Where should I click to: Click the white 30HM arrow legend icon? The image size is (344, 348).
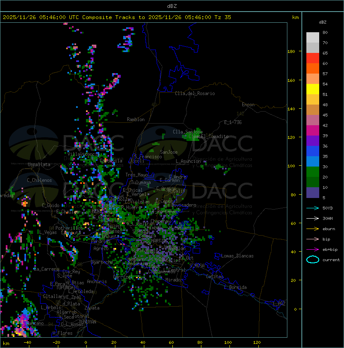tap(313, 218)
